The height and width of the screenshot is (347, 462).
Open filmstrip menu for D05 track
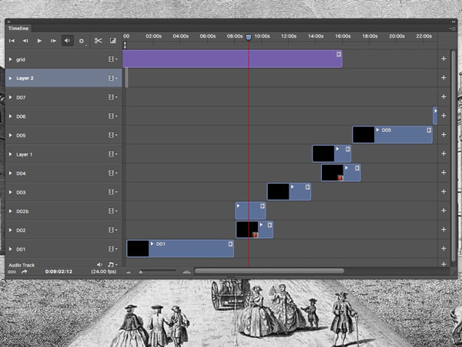point(112,135)
